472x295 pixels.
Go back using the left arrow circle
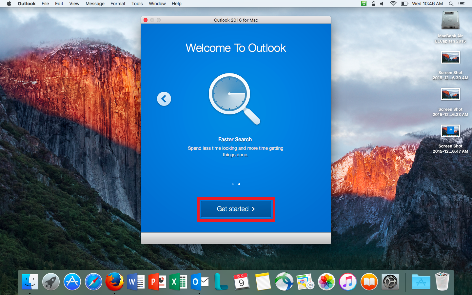pos(164,99)
